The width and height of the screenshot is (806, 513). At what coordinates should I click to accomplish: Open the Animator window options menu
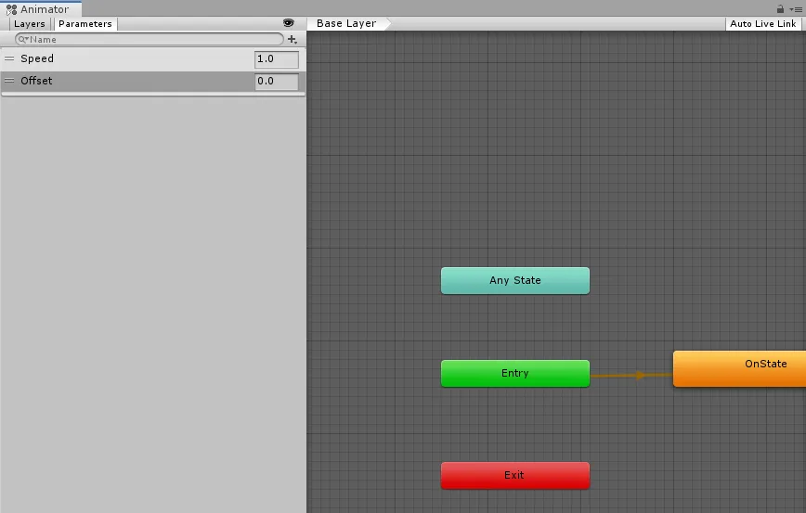pyautogui.click(x=796, y=9)
